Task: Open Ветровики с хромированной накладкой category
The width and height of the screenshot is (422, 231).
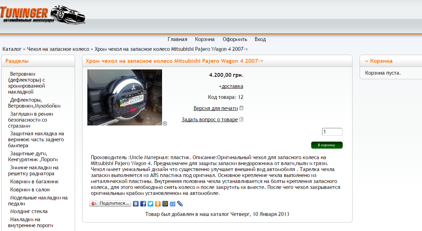Action: point(27,83)
